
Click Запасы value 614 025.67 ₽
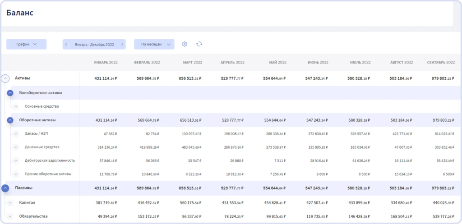(444, 134)
